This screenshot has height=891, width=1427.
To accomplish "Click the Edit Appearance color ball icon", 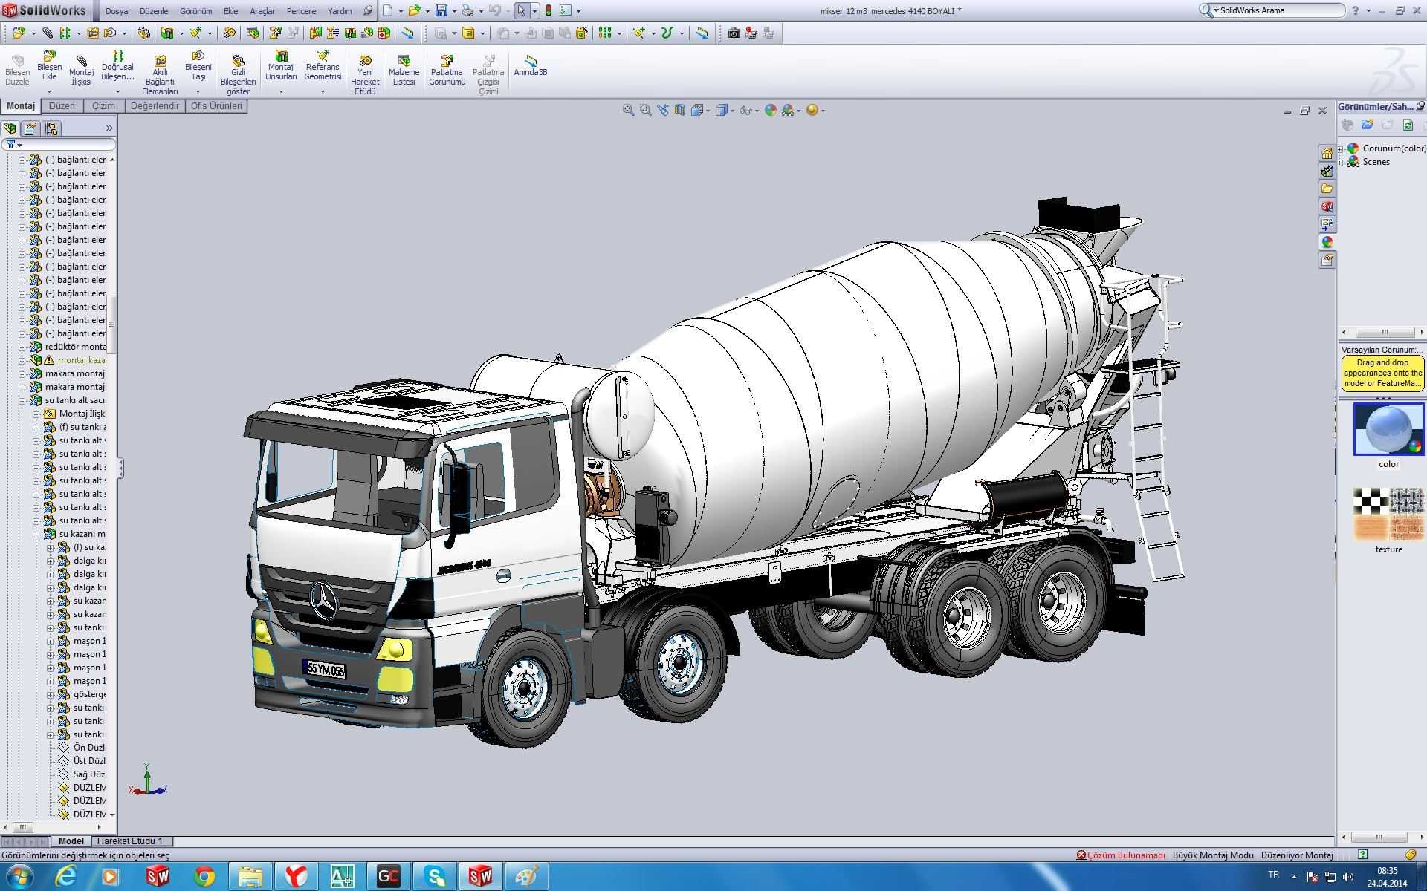I will [770, 110].
